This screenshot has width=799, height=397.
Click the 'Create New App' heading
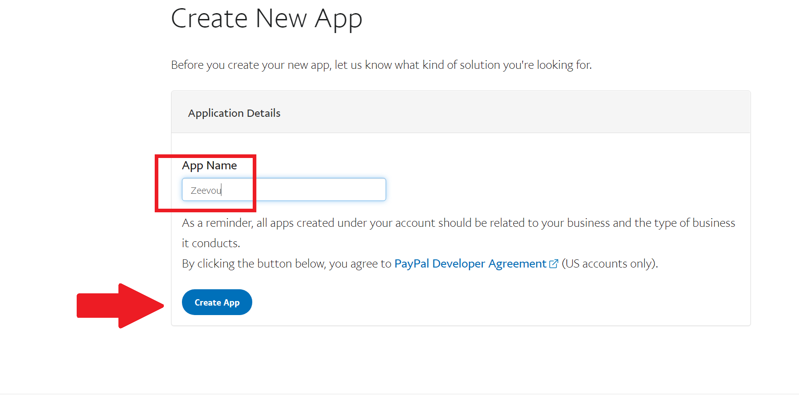pos(267,19)
